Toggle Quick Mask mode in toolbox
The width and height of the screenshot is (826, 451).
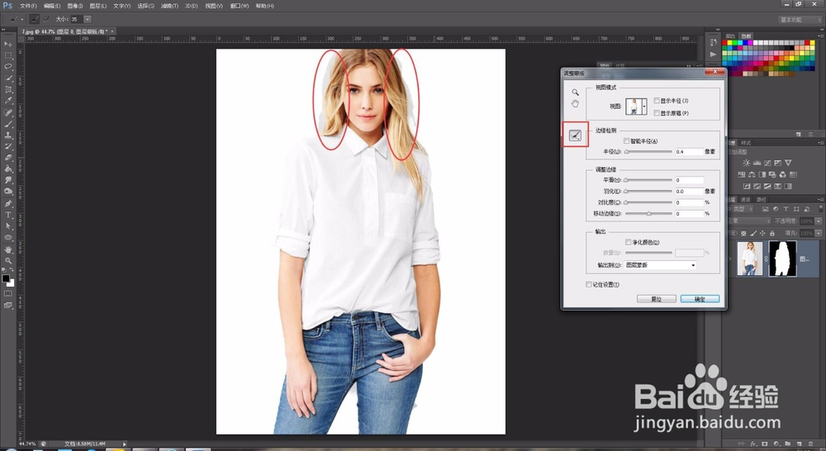coord(8,293)
